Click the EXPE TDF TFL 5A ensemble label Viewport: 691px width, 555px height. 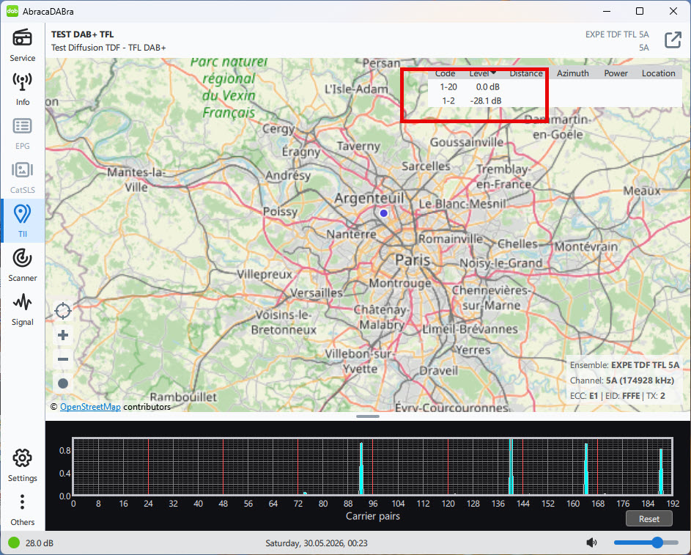click(x=617, y=34)
